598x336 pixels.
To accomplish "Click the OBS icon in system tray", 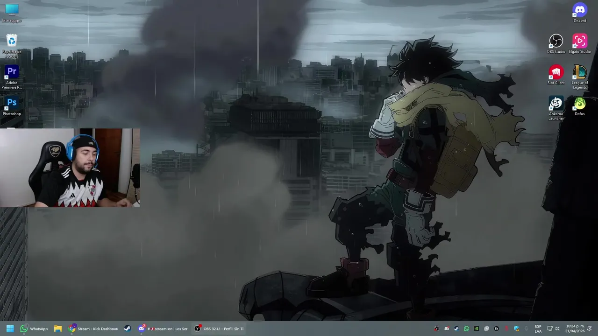I will (x=436, y=329).
